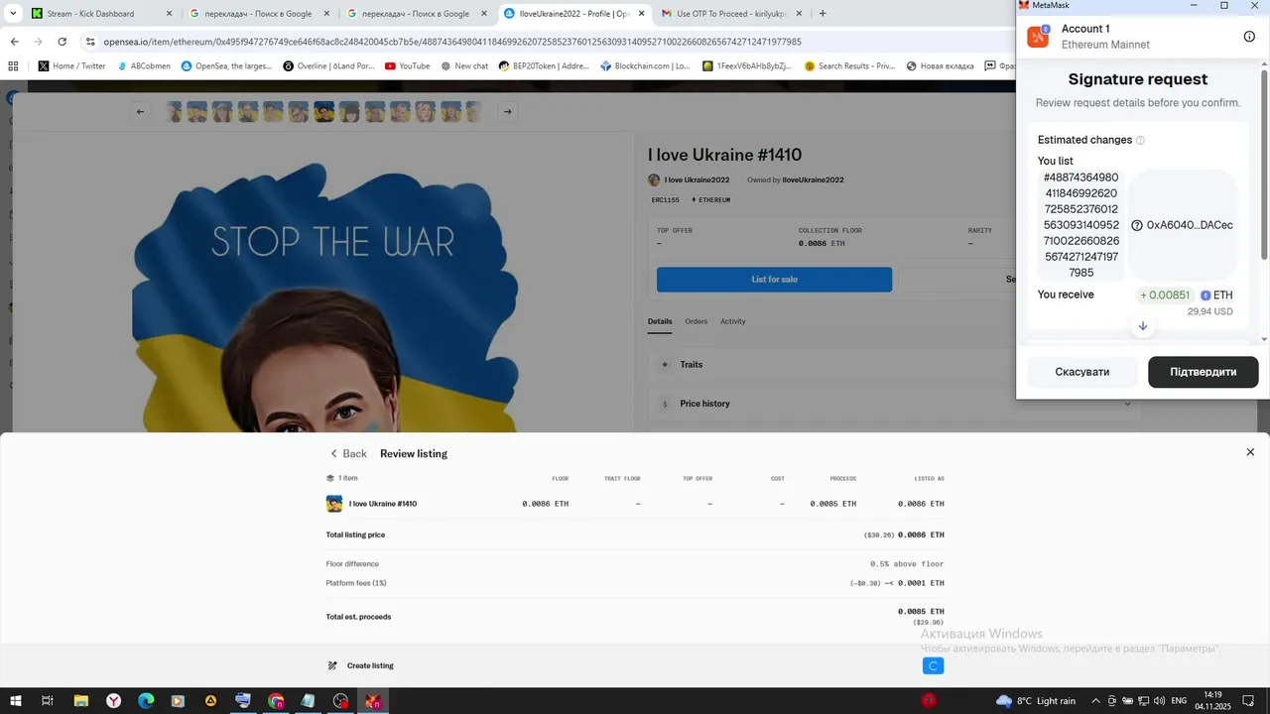Click the Estimated changes info icon

click(x=1140, y=140)
